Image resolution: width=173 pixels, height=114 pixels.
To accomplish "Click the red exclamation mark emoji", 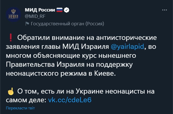I will click(11, 38).
